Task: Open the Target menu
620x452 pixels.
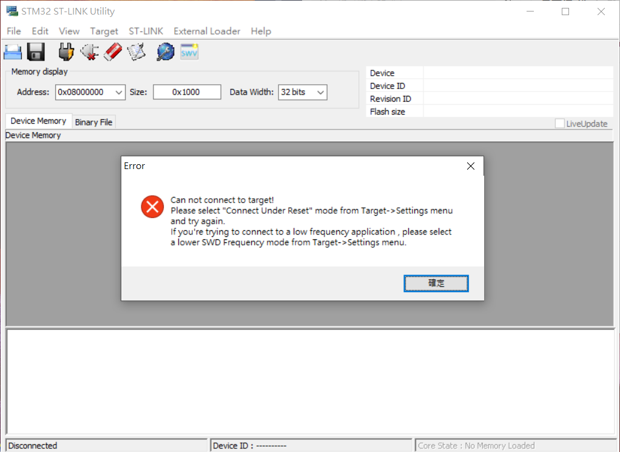Action: pyautogui.click(x=104, y=31)
